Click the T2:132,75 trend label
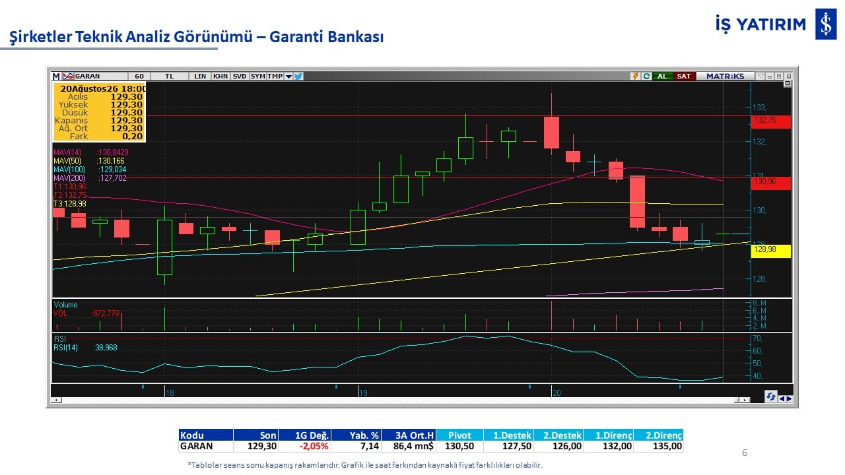845x475 pixels. point(69,195)
